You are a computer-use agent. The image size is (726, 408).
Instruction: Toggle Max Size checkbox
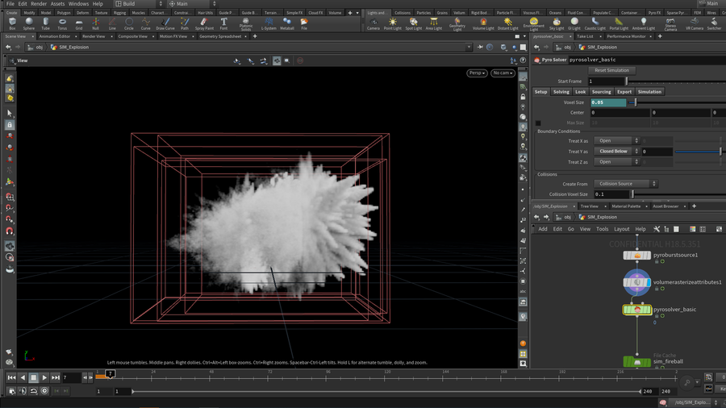pyautogui.click(x=538, y=123)
